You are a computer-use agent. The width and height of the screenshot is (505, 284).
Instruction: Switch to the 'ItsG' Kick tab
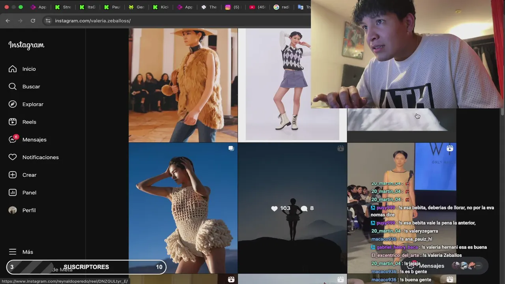pos(88,7)
